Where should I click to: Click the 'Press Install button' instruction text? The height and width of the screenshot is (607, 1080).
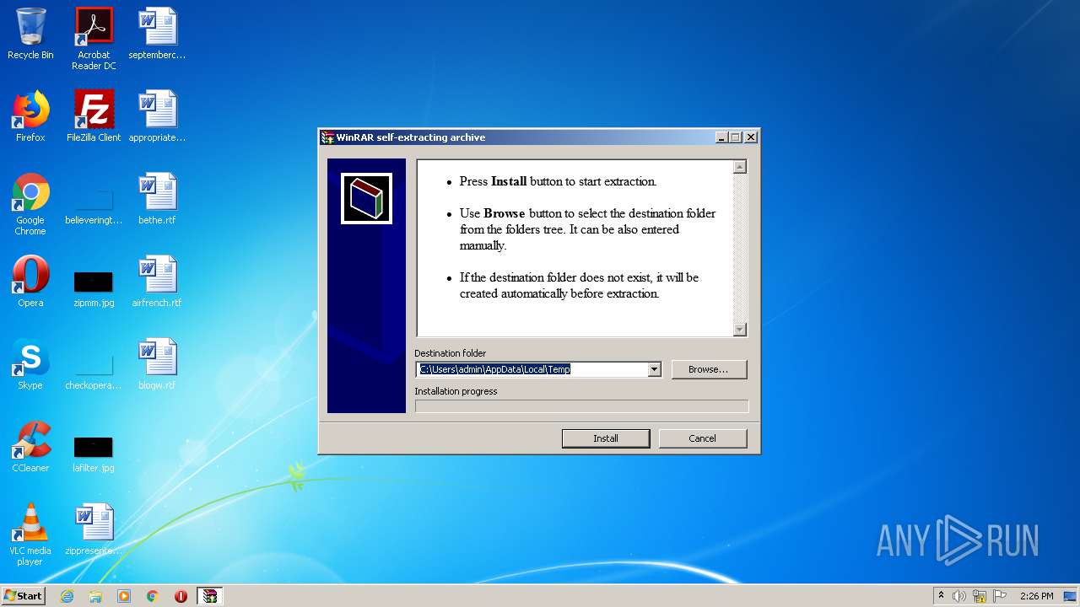pos(558,181)
